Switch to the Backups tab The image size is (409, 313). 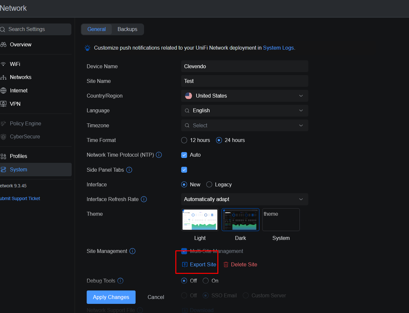pos(127,29)
